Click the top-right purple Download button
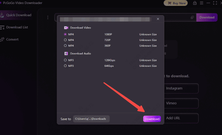This screenshot has width=222, height=135. pyautogui.click(x=207, y=17)
